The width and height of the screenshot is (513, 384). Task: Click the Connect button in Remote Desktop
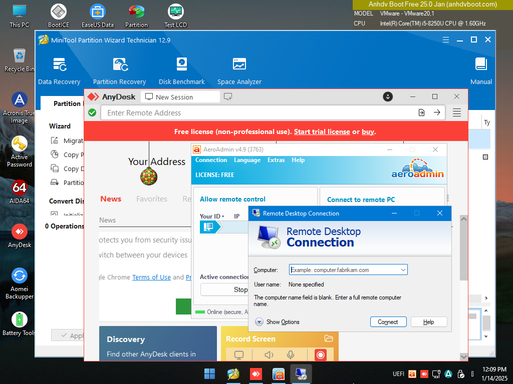click(x=388, y=322)
